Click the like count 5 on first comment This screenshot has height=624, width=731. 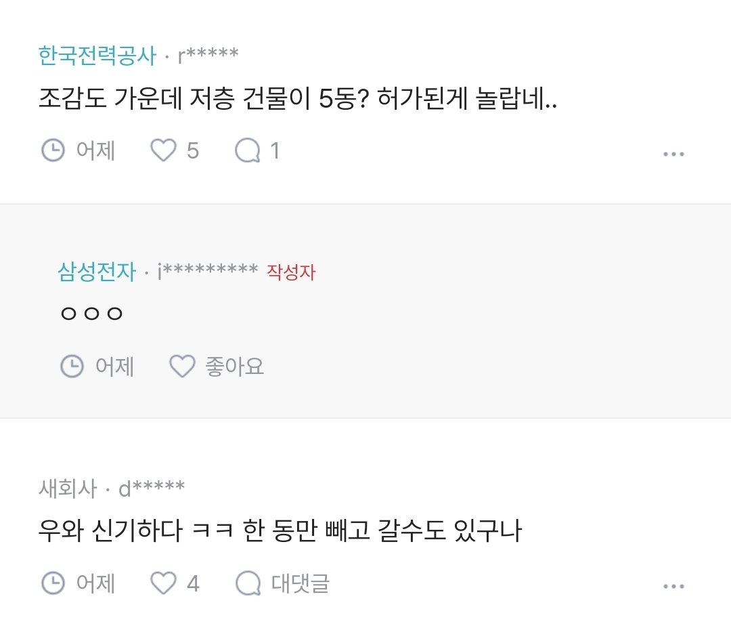coord(193,151)
